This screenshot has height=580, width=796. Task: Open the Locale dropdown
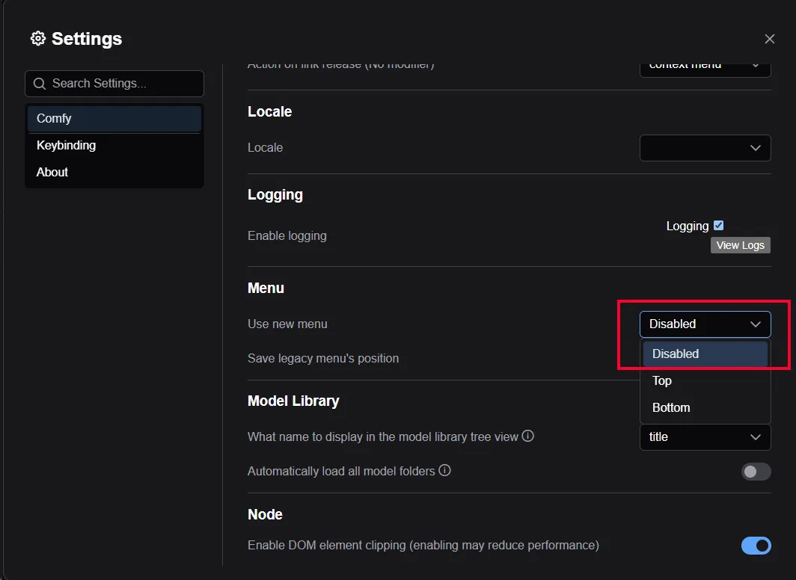pos(705,148)
